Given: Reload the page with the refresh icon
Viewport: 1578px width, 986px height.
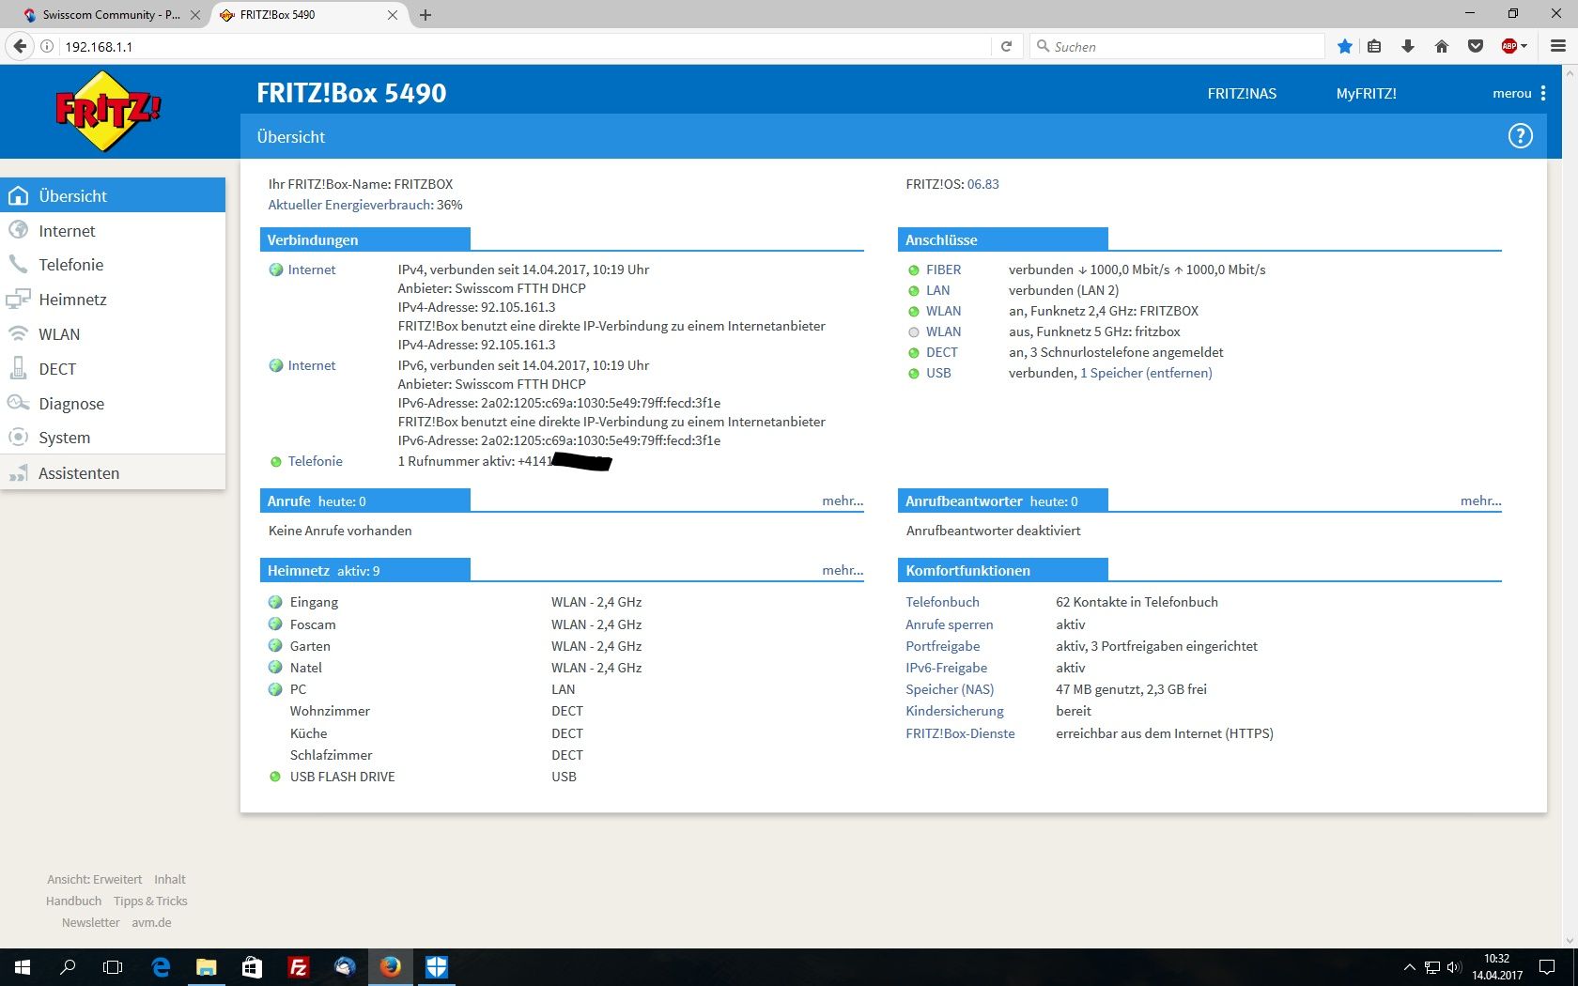Looking at the screenshot, I should 1006,46.
